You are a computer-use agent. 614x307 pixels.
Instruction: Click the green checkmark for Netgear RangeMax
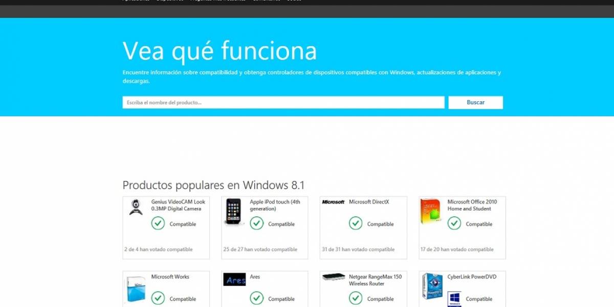click(356, 298)
